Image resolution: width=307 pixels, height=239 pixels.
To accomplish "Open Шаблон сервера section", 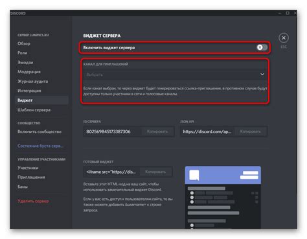I will [34, 110].
